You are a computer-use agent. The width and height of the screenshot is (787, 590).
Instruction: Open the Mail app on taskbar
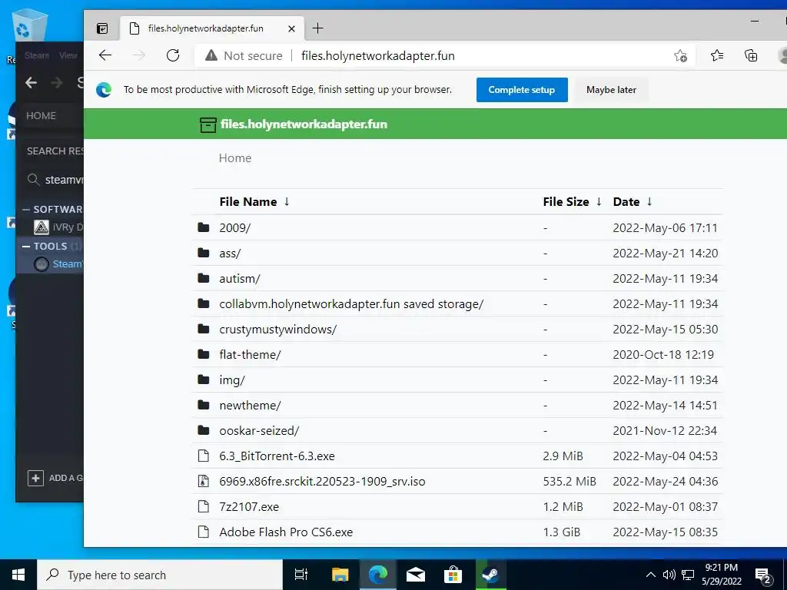click(x=416, y=575)
